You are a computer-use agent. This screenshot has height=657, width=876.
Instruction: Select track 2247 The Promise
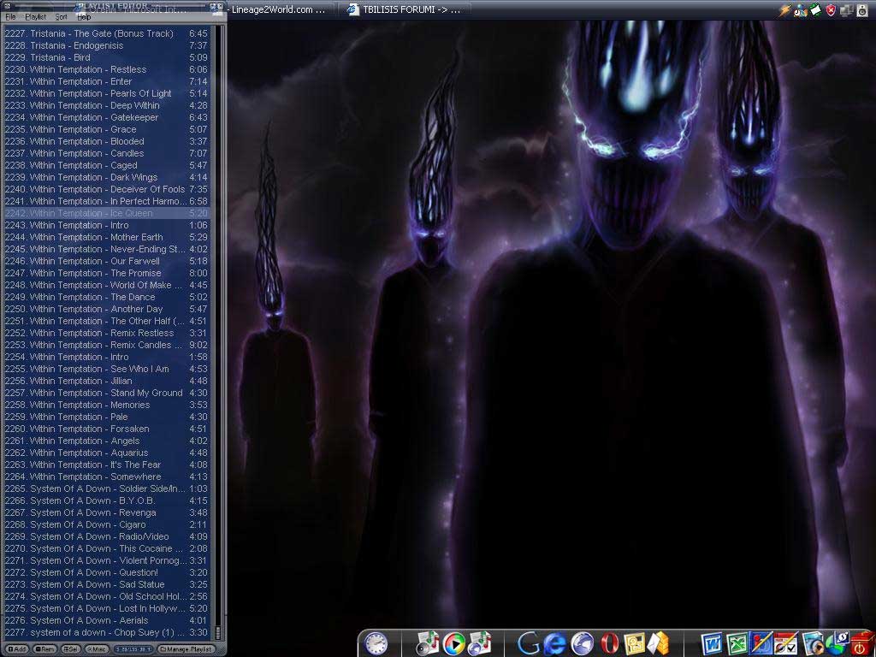(106, 273)
